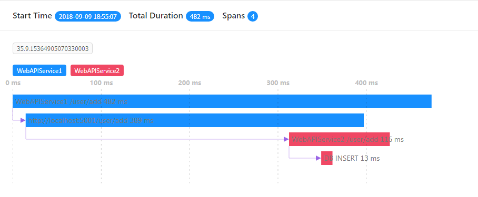Click the 200 ms timeline marker
The image size is (478, 197).
point(190,82)
